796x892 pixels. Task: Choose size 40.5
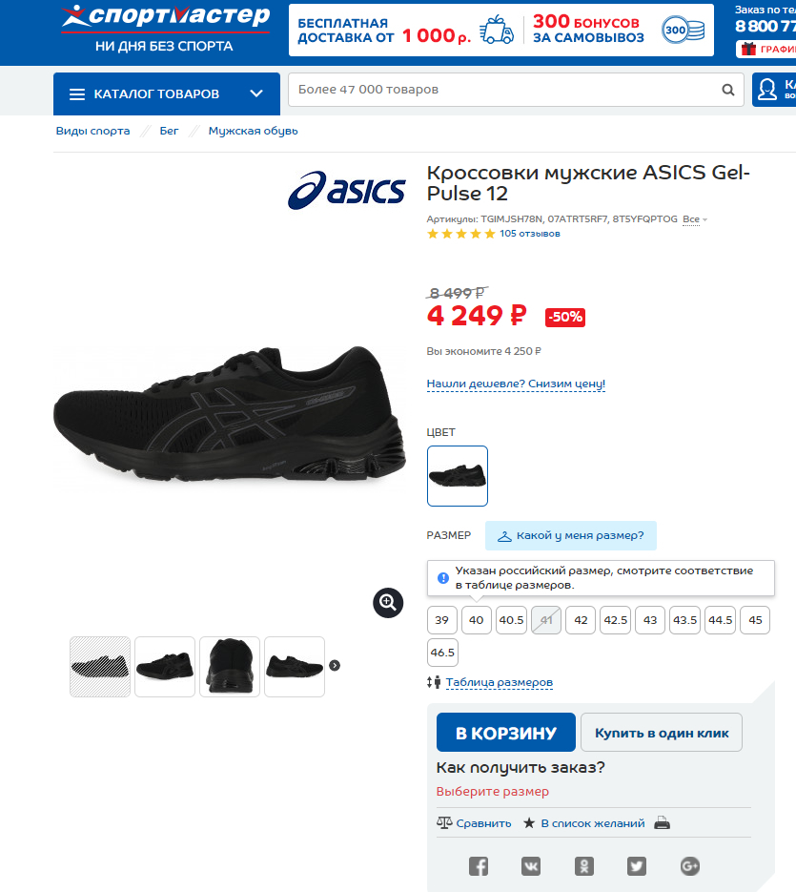coord(511,620)
